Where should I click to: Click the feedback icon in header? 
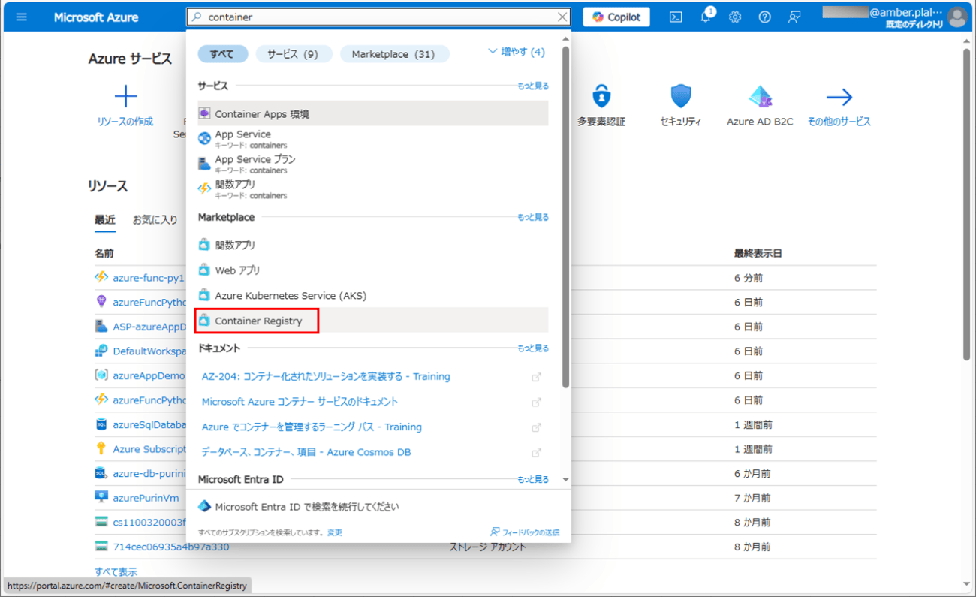(x=794, y=17)
